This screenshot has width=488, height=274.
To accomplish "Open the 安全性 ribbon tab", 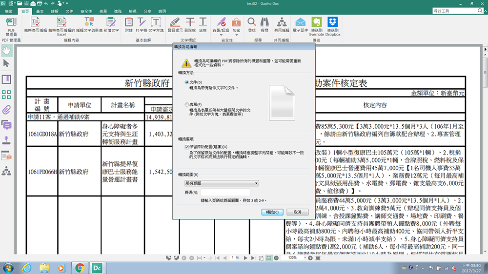I will pyautogui.click(x=86, y=11).
